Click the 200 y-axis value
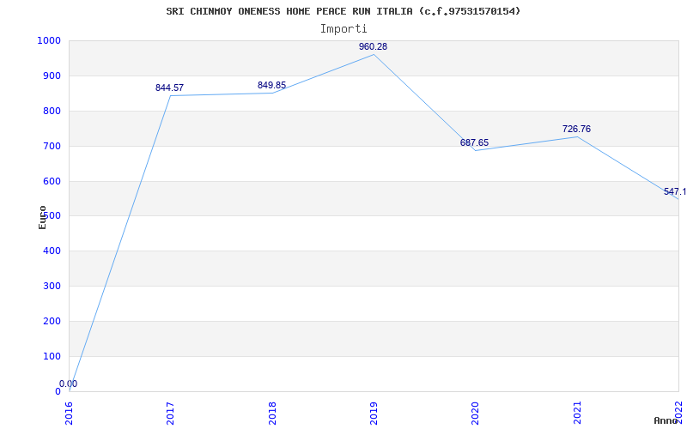This screenshot has width=687, height=429. (52, 321)
